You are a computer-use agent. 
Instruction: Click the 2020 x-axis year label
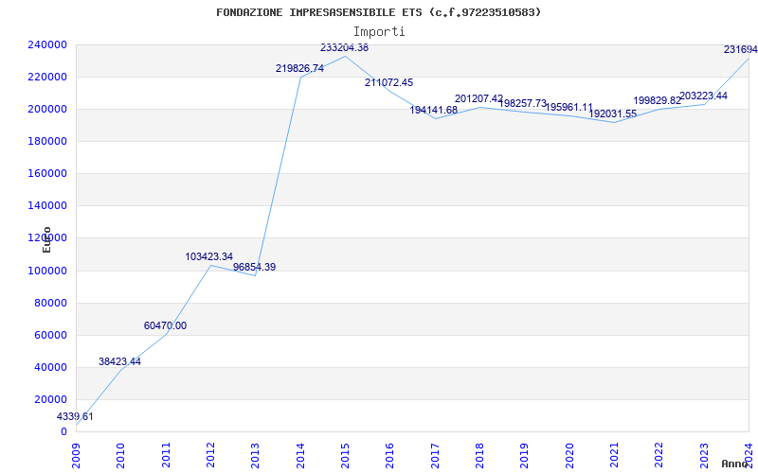tap(569, 455)
